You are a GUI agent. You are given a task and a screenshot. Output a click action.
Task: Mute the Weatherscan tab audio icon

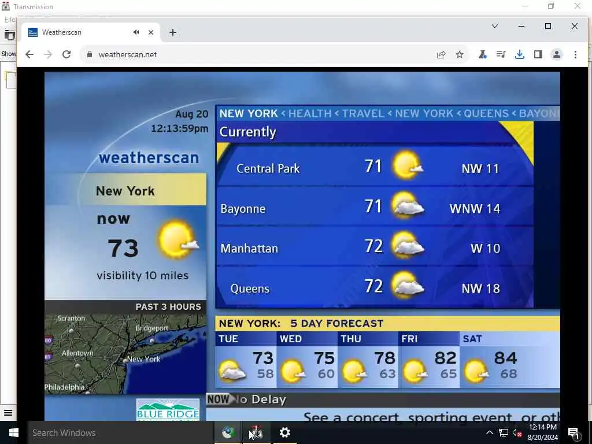pos(136,32)
